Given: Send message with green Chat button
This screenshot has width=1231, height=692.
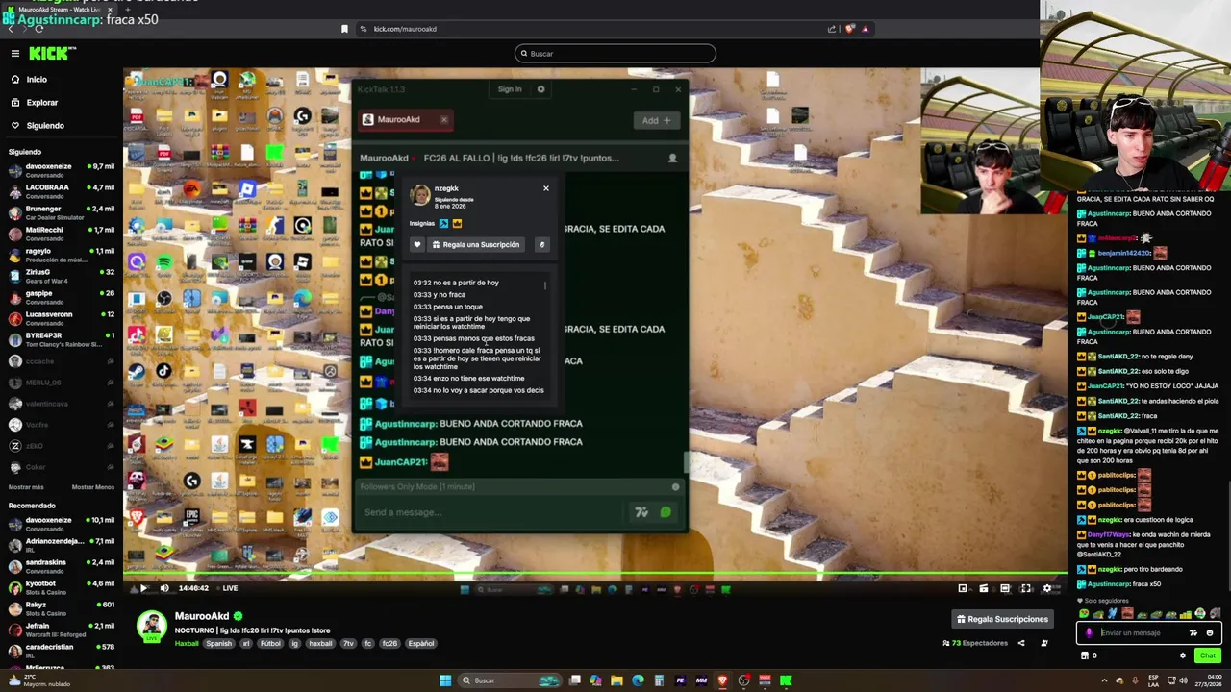Looking at the screenshot, I should [x=1208, y=655].
